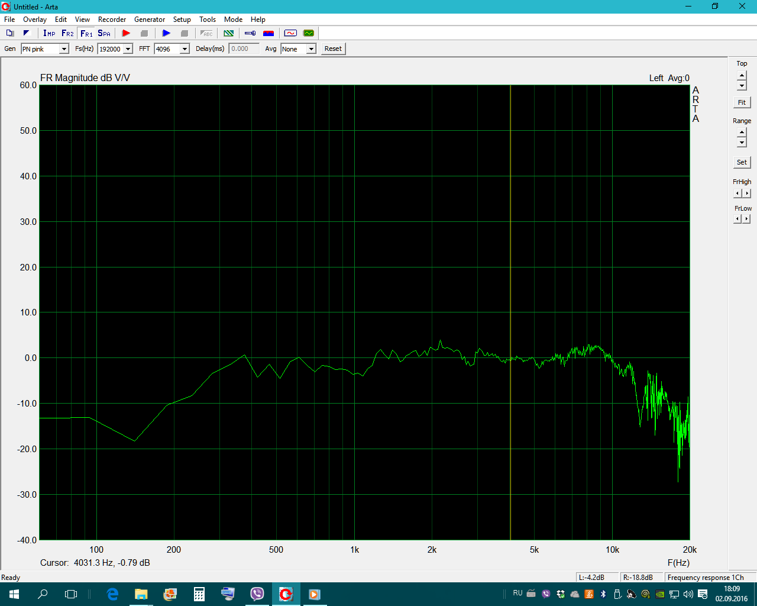Switch to Imp impulse response mode

(x=49, y=33)
